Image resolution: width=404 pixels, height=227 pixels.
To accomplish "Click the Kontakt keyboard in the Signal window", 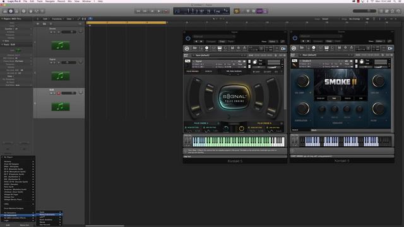I will tap(239, 141).
